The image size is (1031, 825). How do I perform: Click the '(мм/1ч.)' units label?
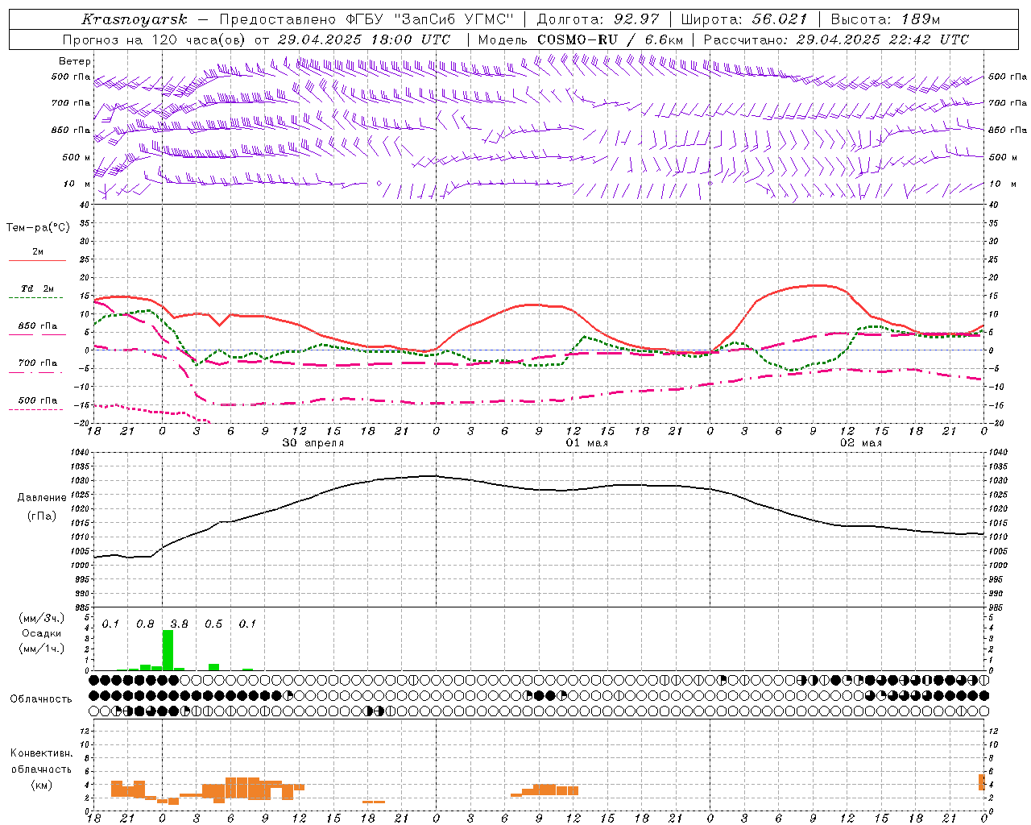42,649
